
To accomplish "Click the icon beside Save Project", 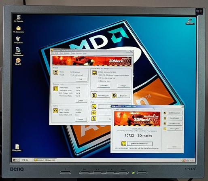I will 165,118.
